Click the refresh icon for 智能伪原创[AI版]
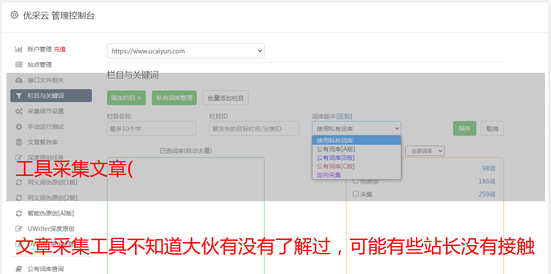551x274 pixels. pyautogui.click(x=19, y=213)
